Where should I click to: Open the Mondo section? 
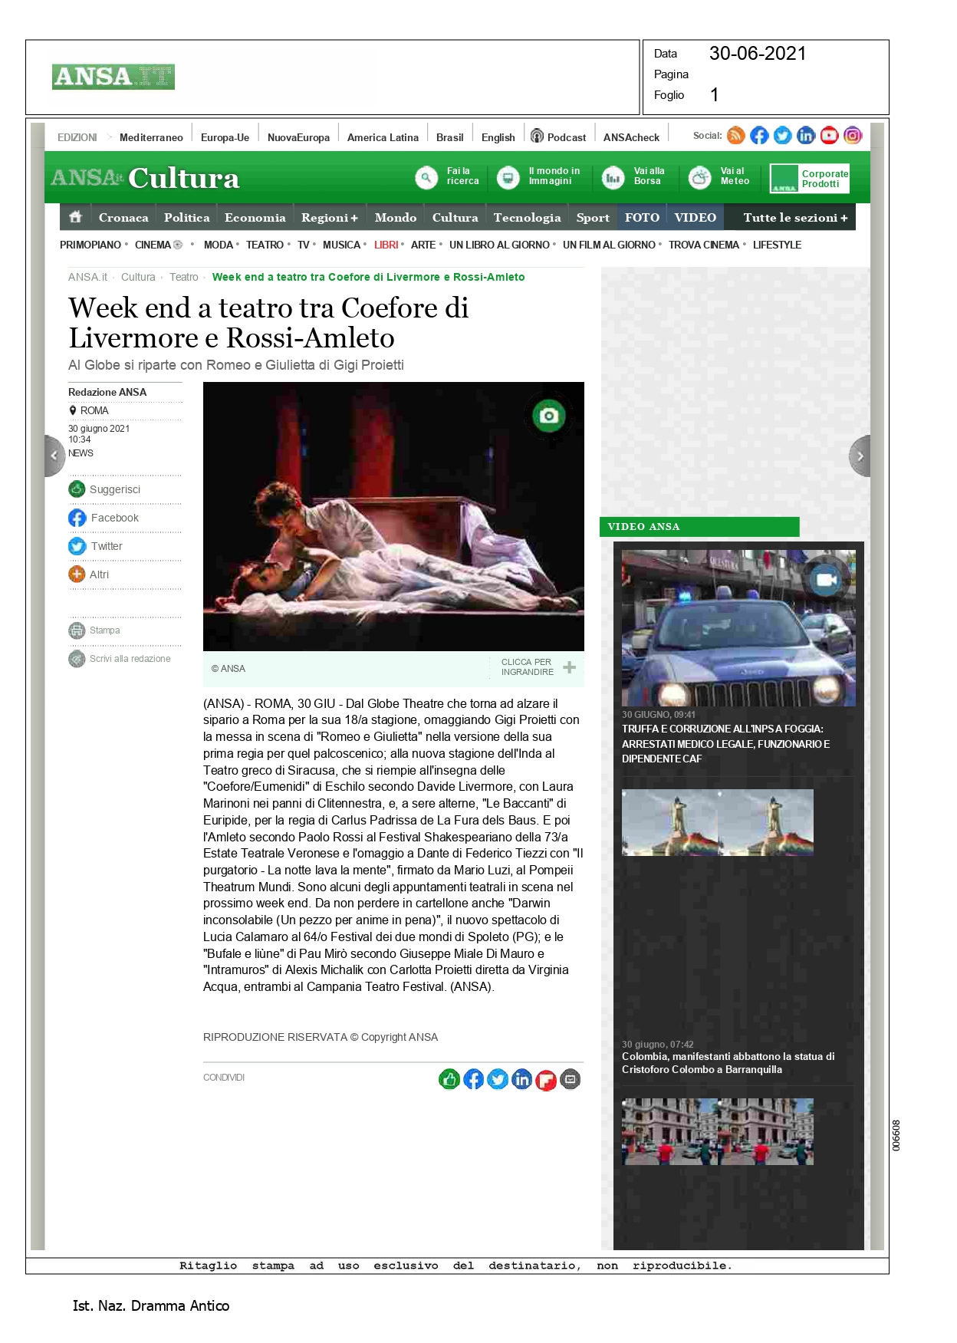coord(396,218)
